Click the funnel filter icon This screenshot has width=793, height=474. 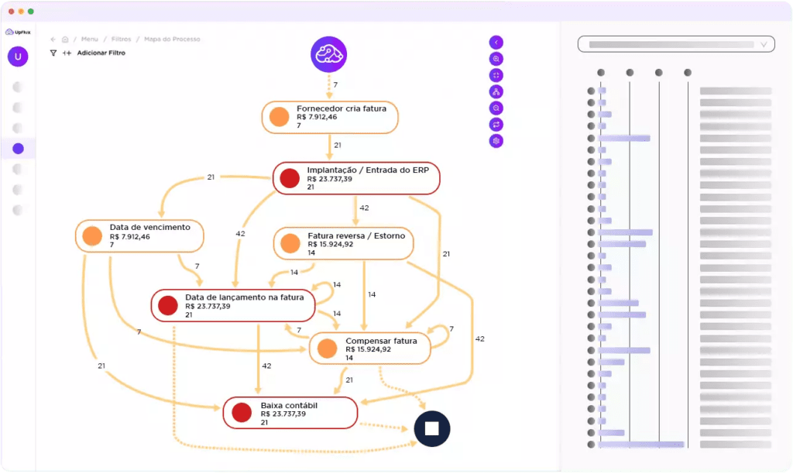pyautogui.click(x=53, y=53)
